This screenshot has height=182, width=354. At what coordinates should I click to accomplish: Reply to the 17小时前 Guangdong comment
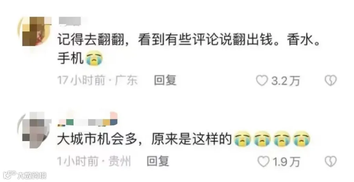tap(165, 80)
